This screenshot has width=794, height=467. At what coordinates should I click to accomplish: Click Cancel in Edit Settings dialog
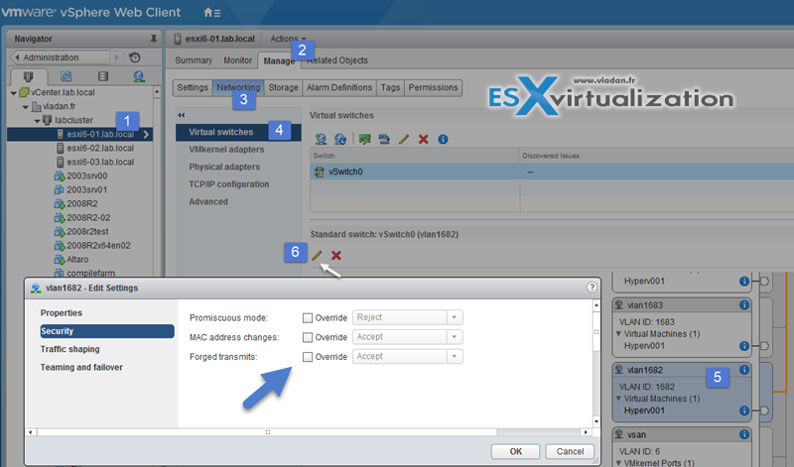tap(570, 451)
